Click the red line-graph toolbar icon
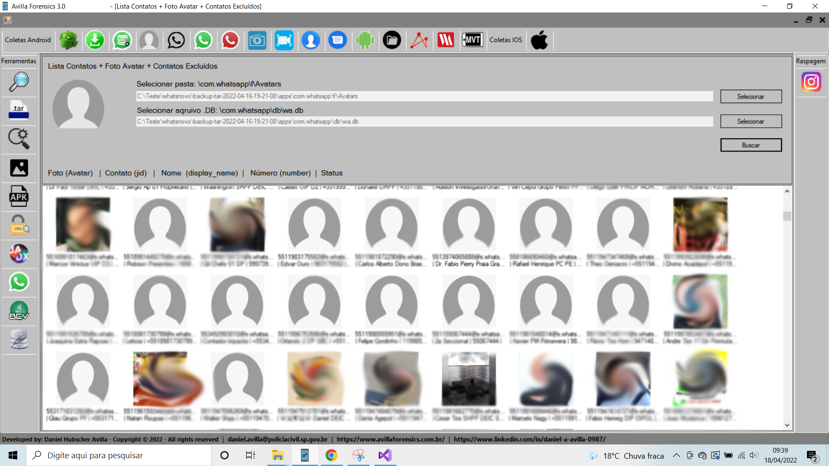Screen dimensions: 829x466 (x=419, y=40)
